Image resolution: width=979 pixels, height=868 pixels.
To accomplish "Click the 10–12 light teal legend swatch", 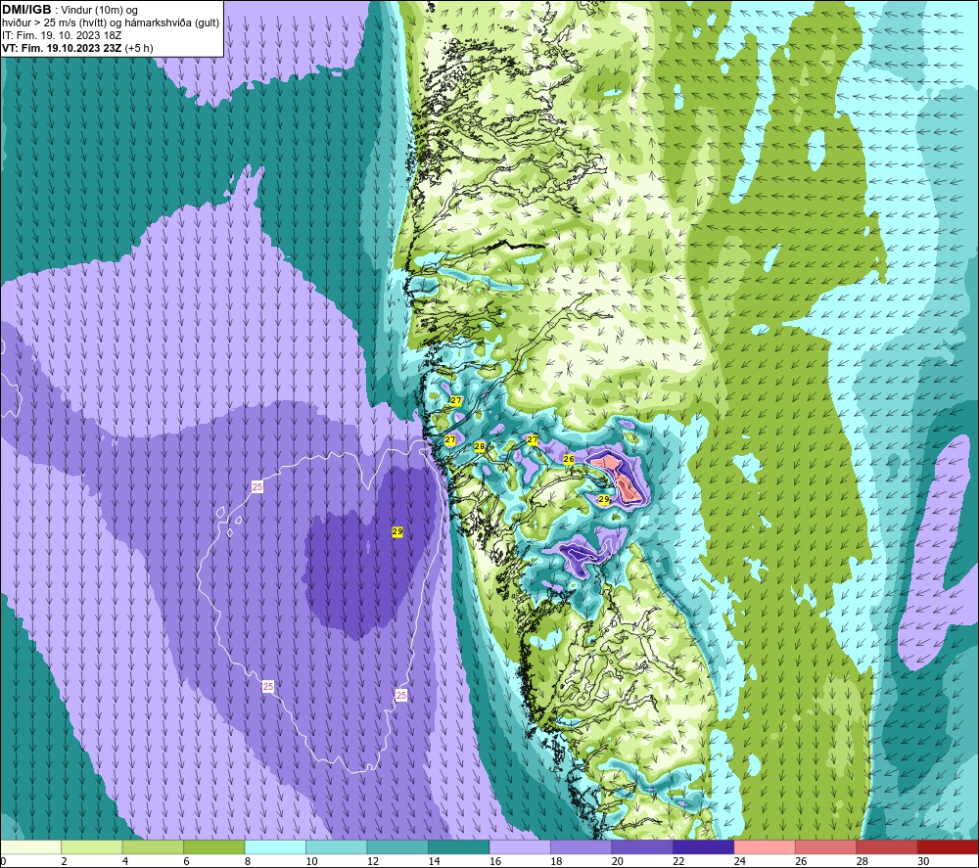I will [x=337, y=846].
